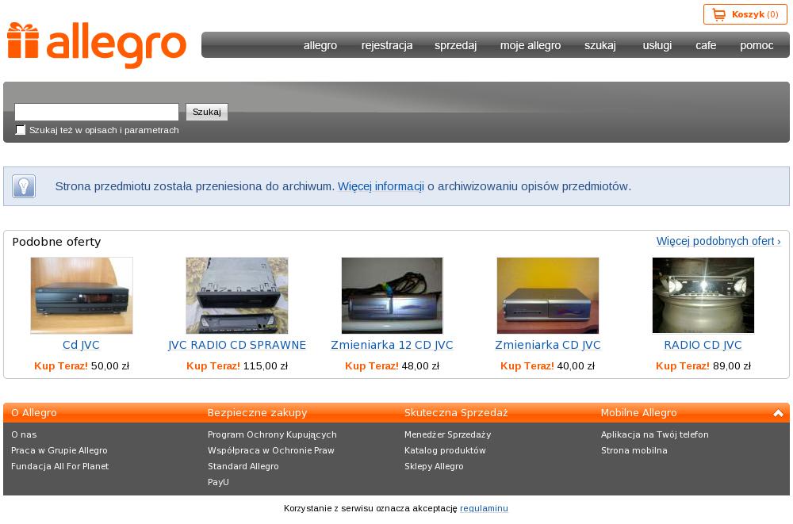View 'JVC RADIO CD SPRAWNE' product image
Screen dimensions: 793x524
(236, 296)
